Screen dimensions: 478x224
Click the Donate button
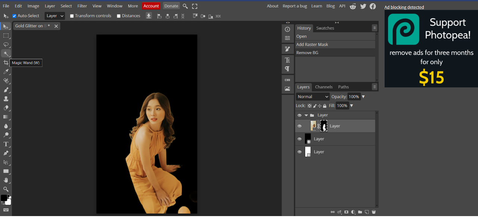click(x=171, y=6)
